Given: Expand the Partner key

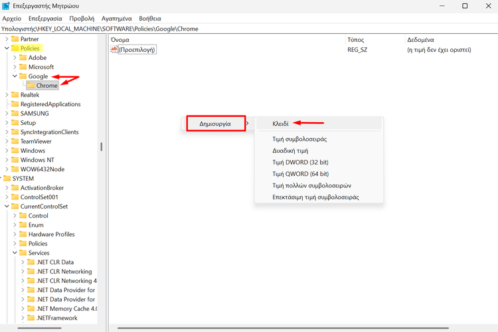Looking at the screenshot, I should click(7, 39).
